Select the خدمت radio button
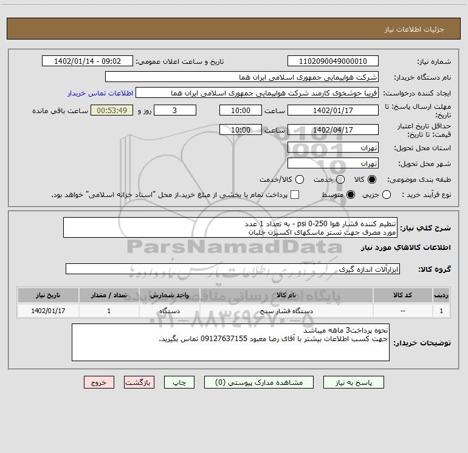 340,179
